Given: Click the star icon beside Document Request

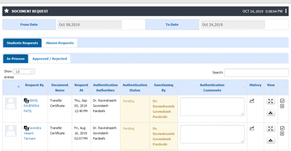Looking at the screenshot, I should tap(7, 11).
